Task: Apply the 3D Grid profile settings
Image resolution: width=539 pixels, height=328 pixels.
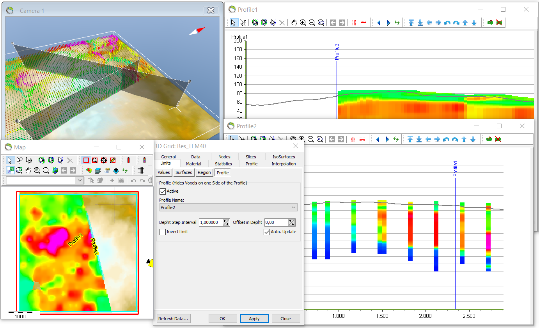Action: pos(254,318)
